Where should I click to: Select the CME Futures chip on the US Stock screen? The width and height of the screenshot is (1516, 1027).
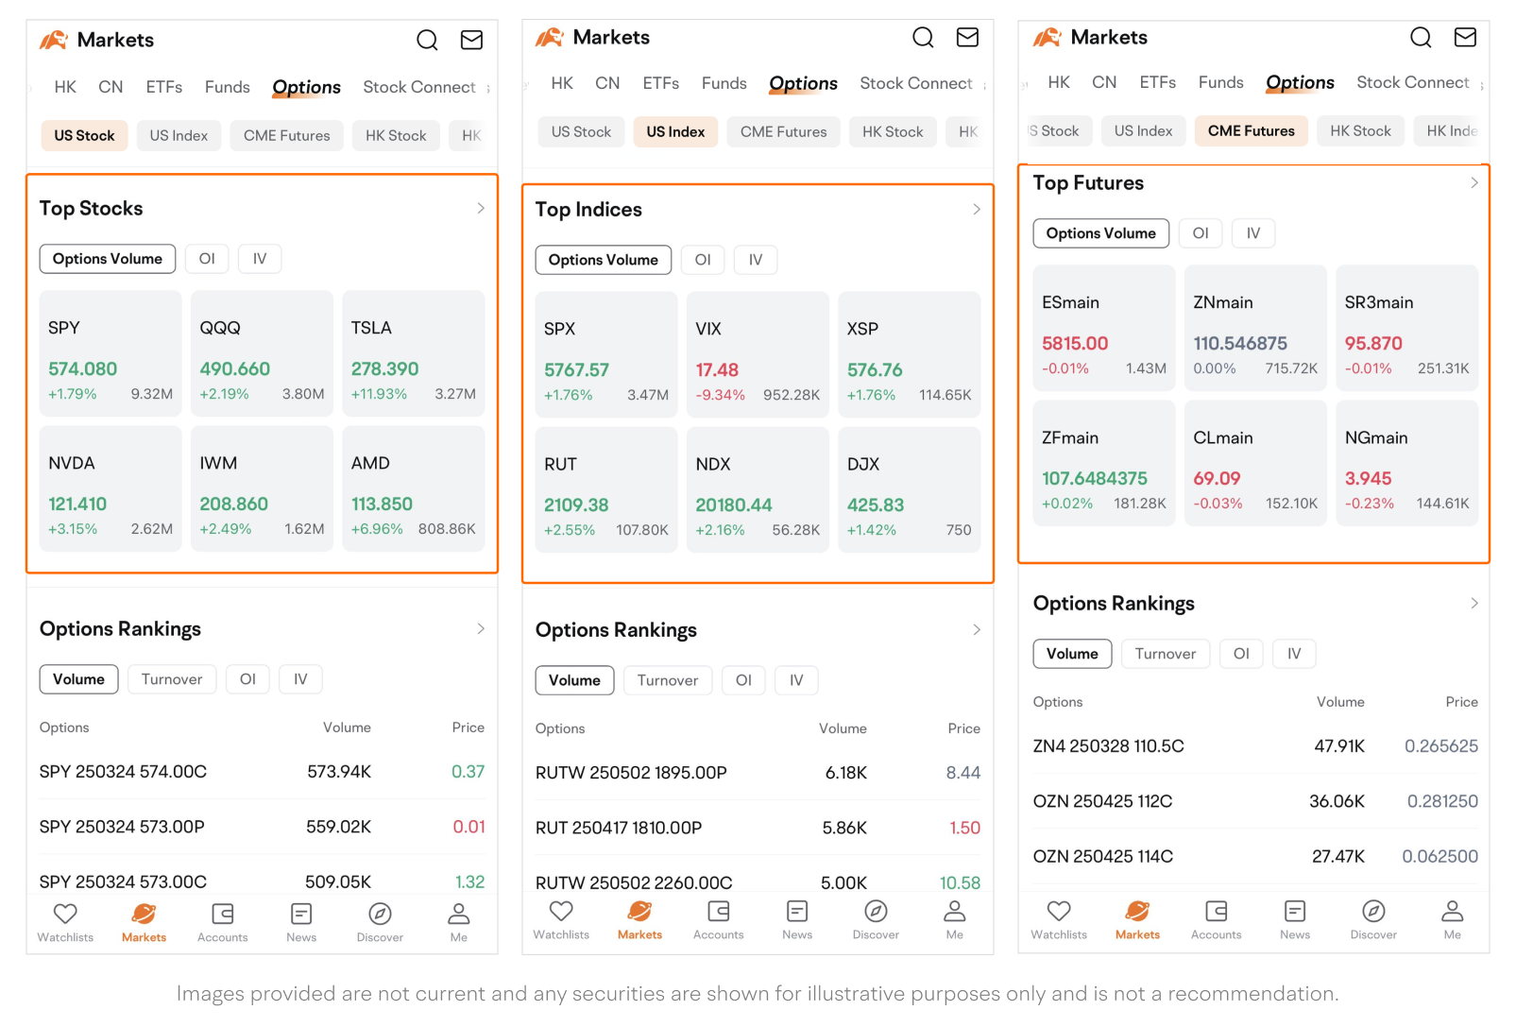coord(286,136)
